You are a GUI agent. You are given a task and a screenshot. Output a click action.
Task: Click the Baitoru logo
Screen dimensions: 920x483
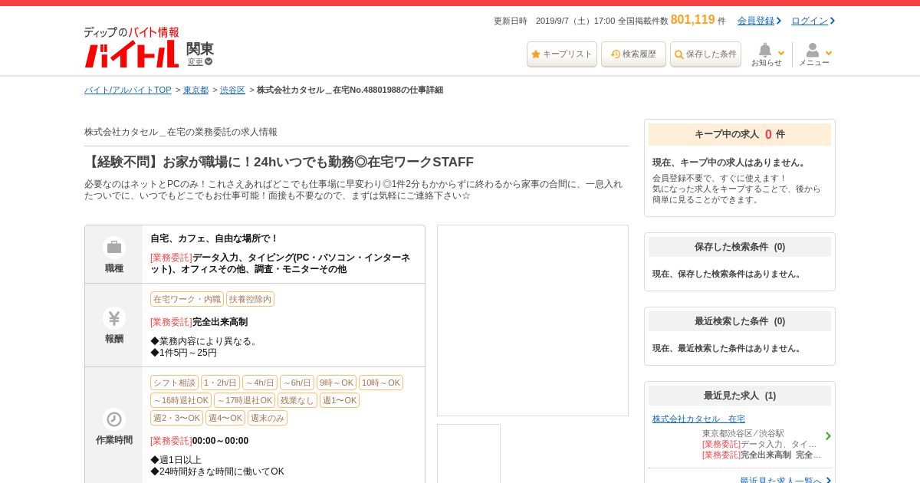[131, 48]
